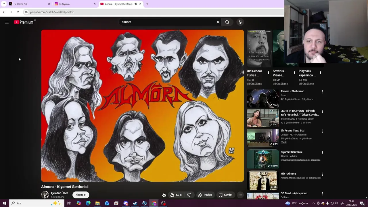
Task: Subscribe with the Abone ol button
Action: pyautogui.click(x=81, y=195)
